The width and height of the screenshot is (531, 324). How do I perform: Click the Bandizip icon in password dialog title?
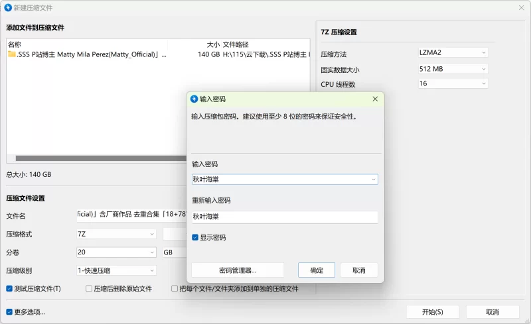[194, 99]
